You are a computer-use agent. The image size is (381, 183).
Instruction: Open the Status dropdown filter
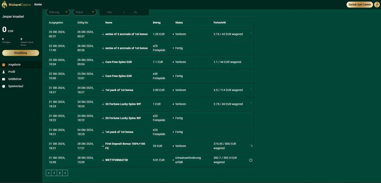coord(85,12)
